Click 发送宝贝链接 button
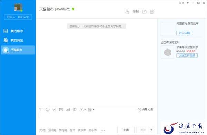 click(x=187, y=55)
